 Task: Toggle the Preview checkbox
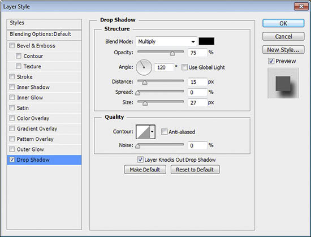[271, 61]
